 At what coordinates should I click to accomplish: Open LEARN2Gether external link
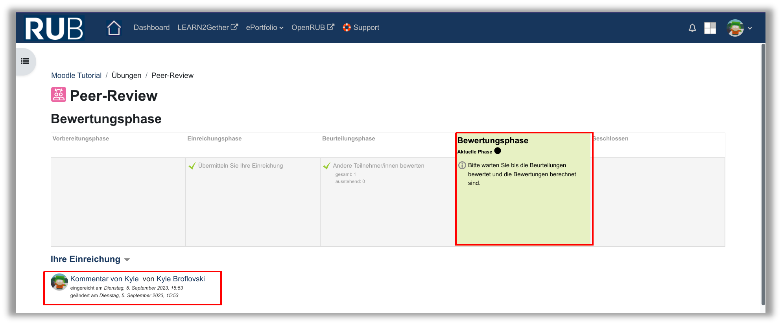(207, 28)
